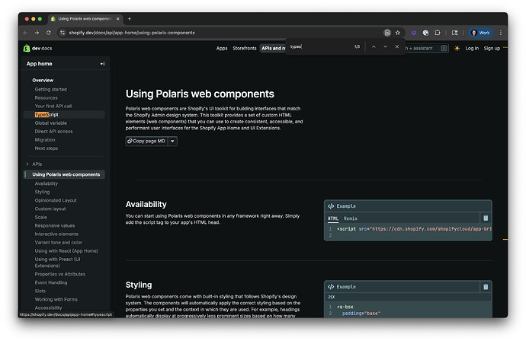Screen dimensions: 526x341
Task: Click the Shopify dev docs logo
Action: [37, 48]
